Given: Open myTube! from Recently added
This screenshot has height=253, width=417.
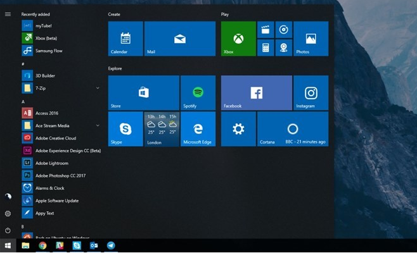Looking at the screenshot, I should pyautogui.click(x=61, y=26).
